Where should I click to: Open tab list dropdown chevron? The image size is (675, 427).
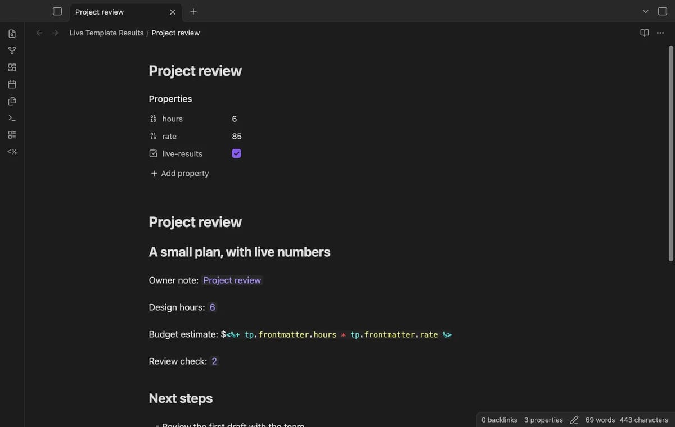pos(646,11)
